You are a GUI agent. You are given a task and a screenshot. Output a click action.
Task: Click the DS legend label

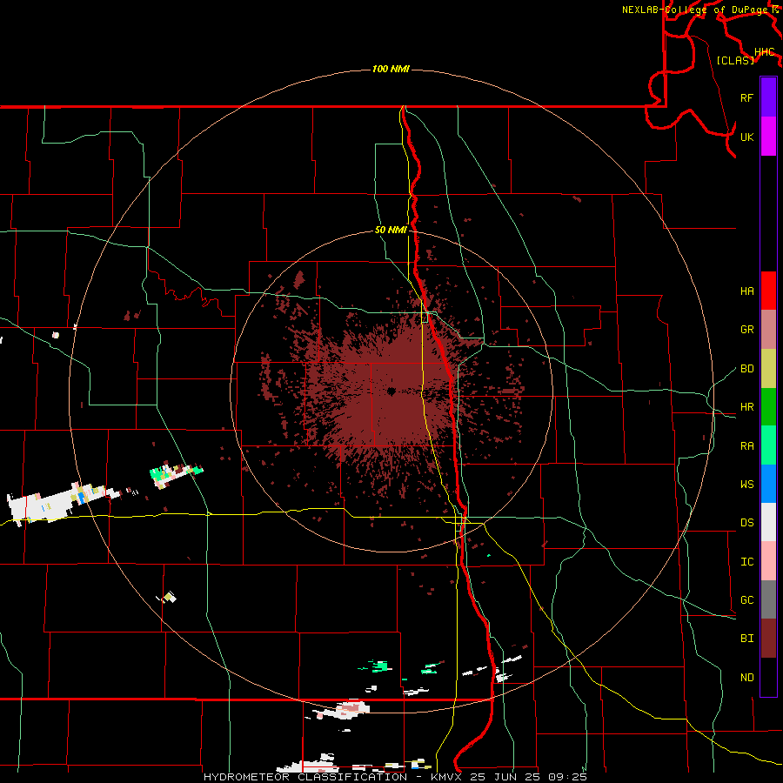[x=747, y=523]
